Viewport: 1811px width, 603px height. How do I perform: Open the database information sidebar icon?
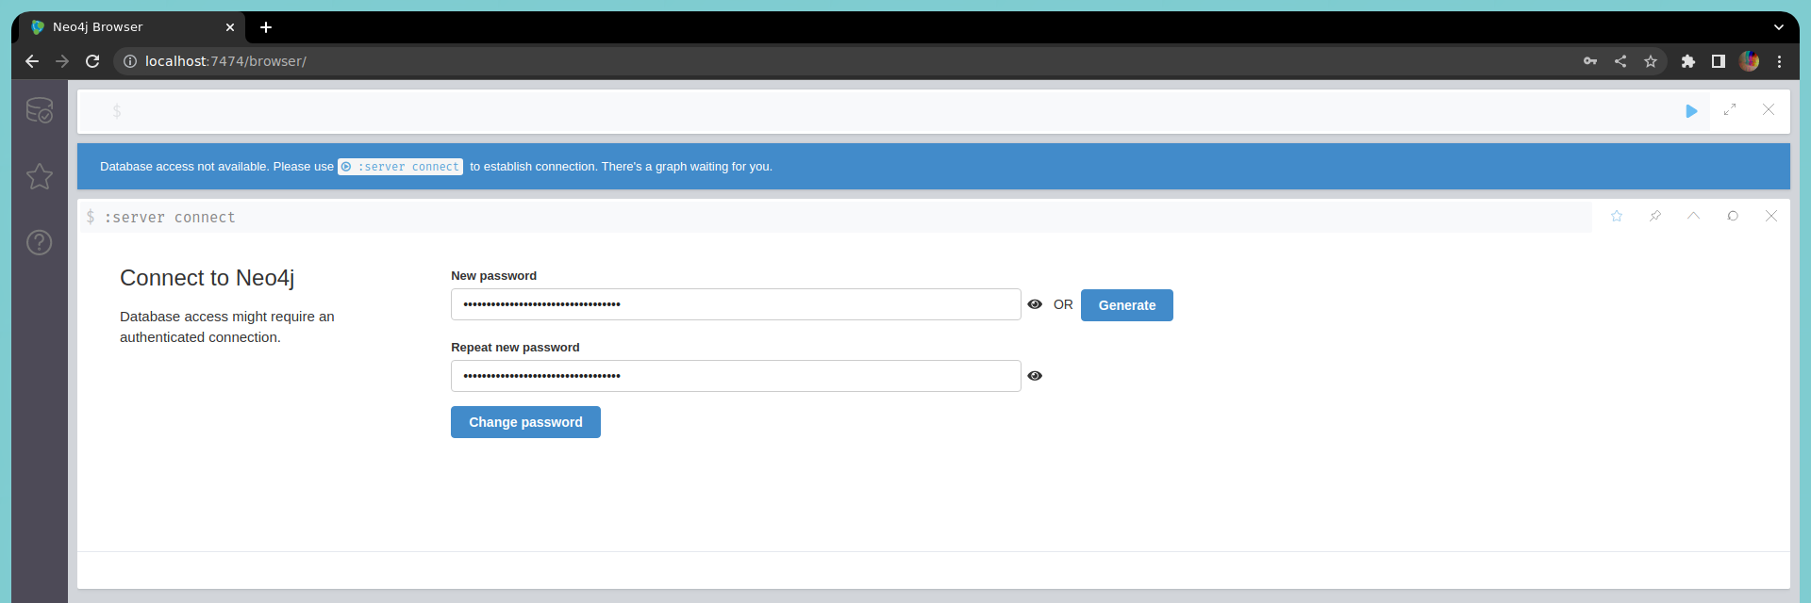[x=40, y=110]
